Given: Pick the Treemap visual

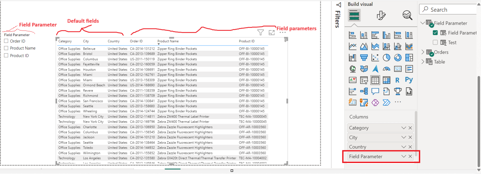Looking at the screenshot, I should click(409, 58).
